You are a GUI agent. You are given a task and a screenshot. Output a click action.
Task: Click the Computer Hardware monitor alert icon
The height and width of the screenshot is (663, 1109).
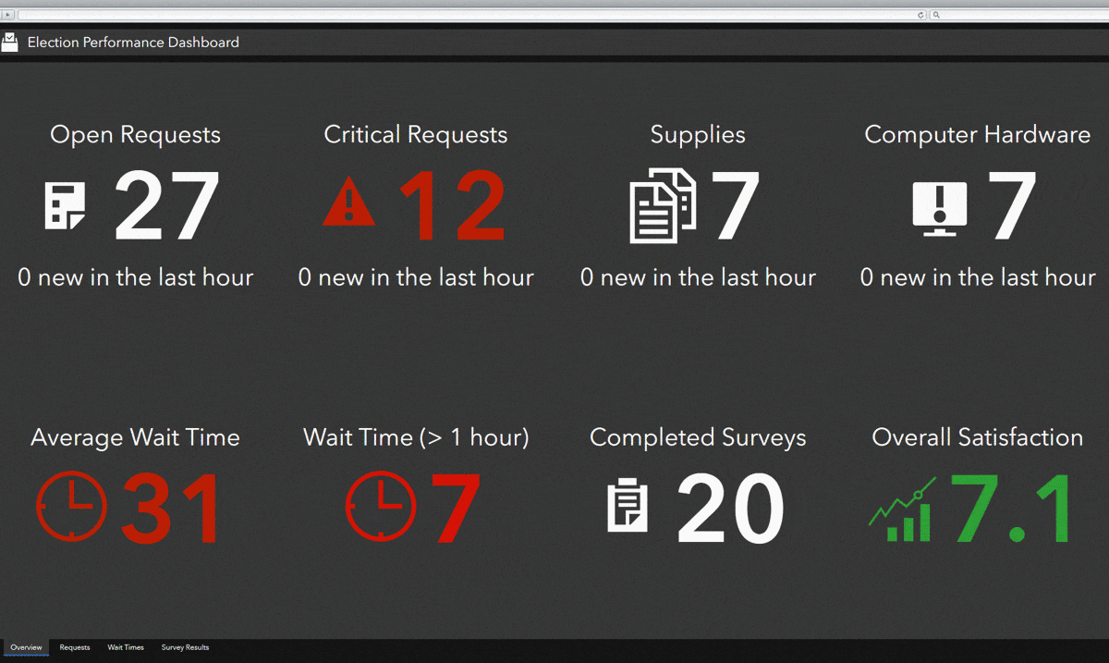940,205
